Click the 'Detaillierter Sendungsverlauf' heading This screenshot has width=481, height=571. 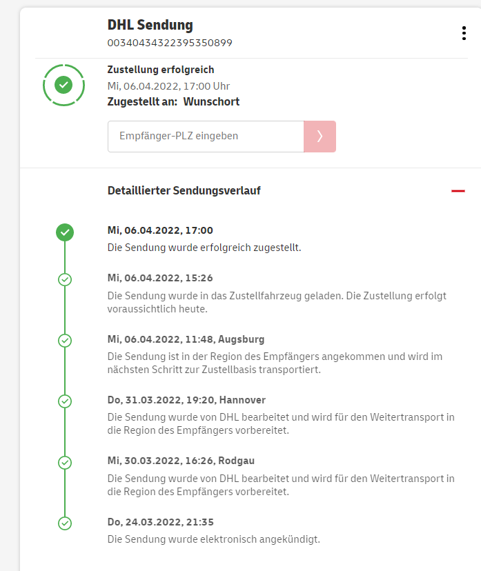coord(184,191)
